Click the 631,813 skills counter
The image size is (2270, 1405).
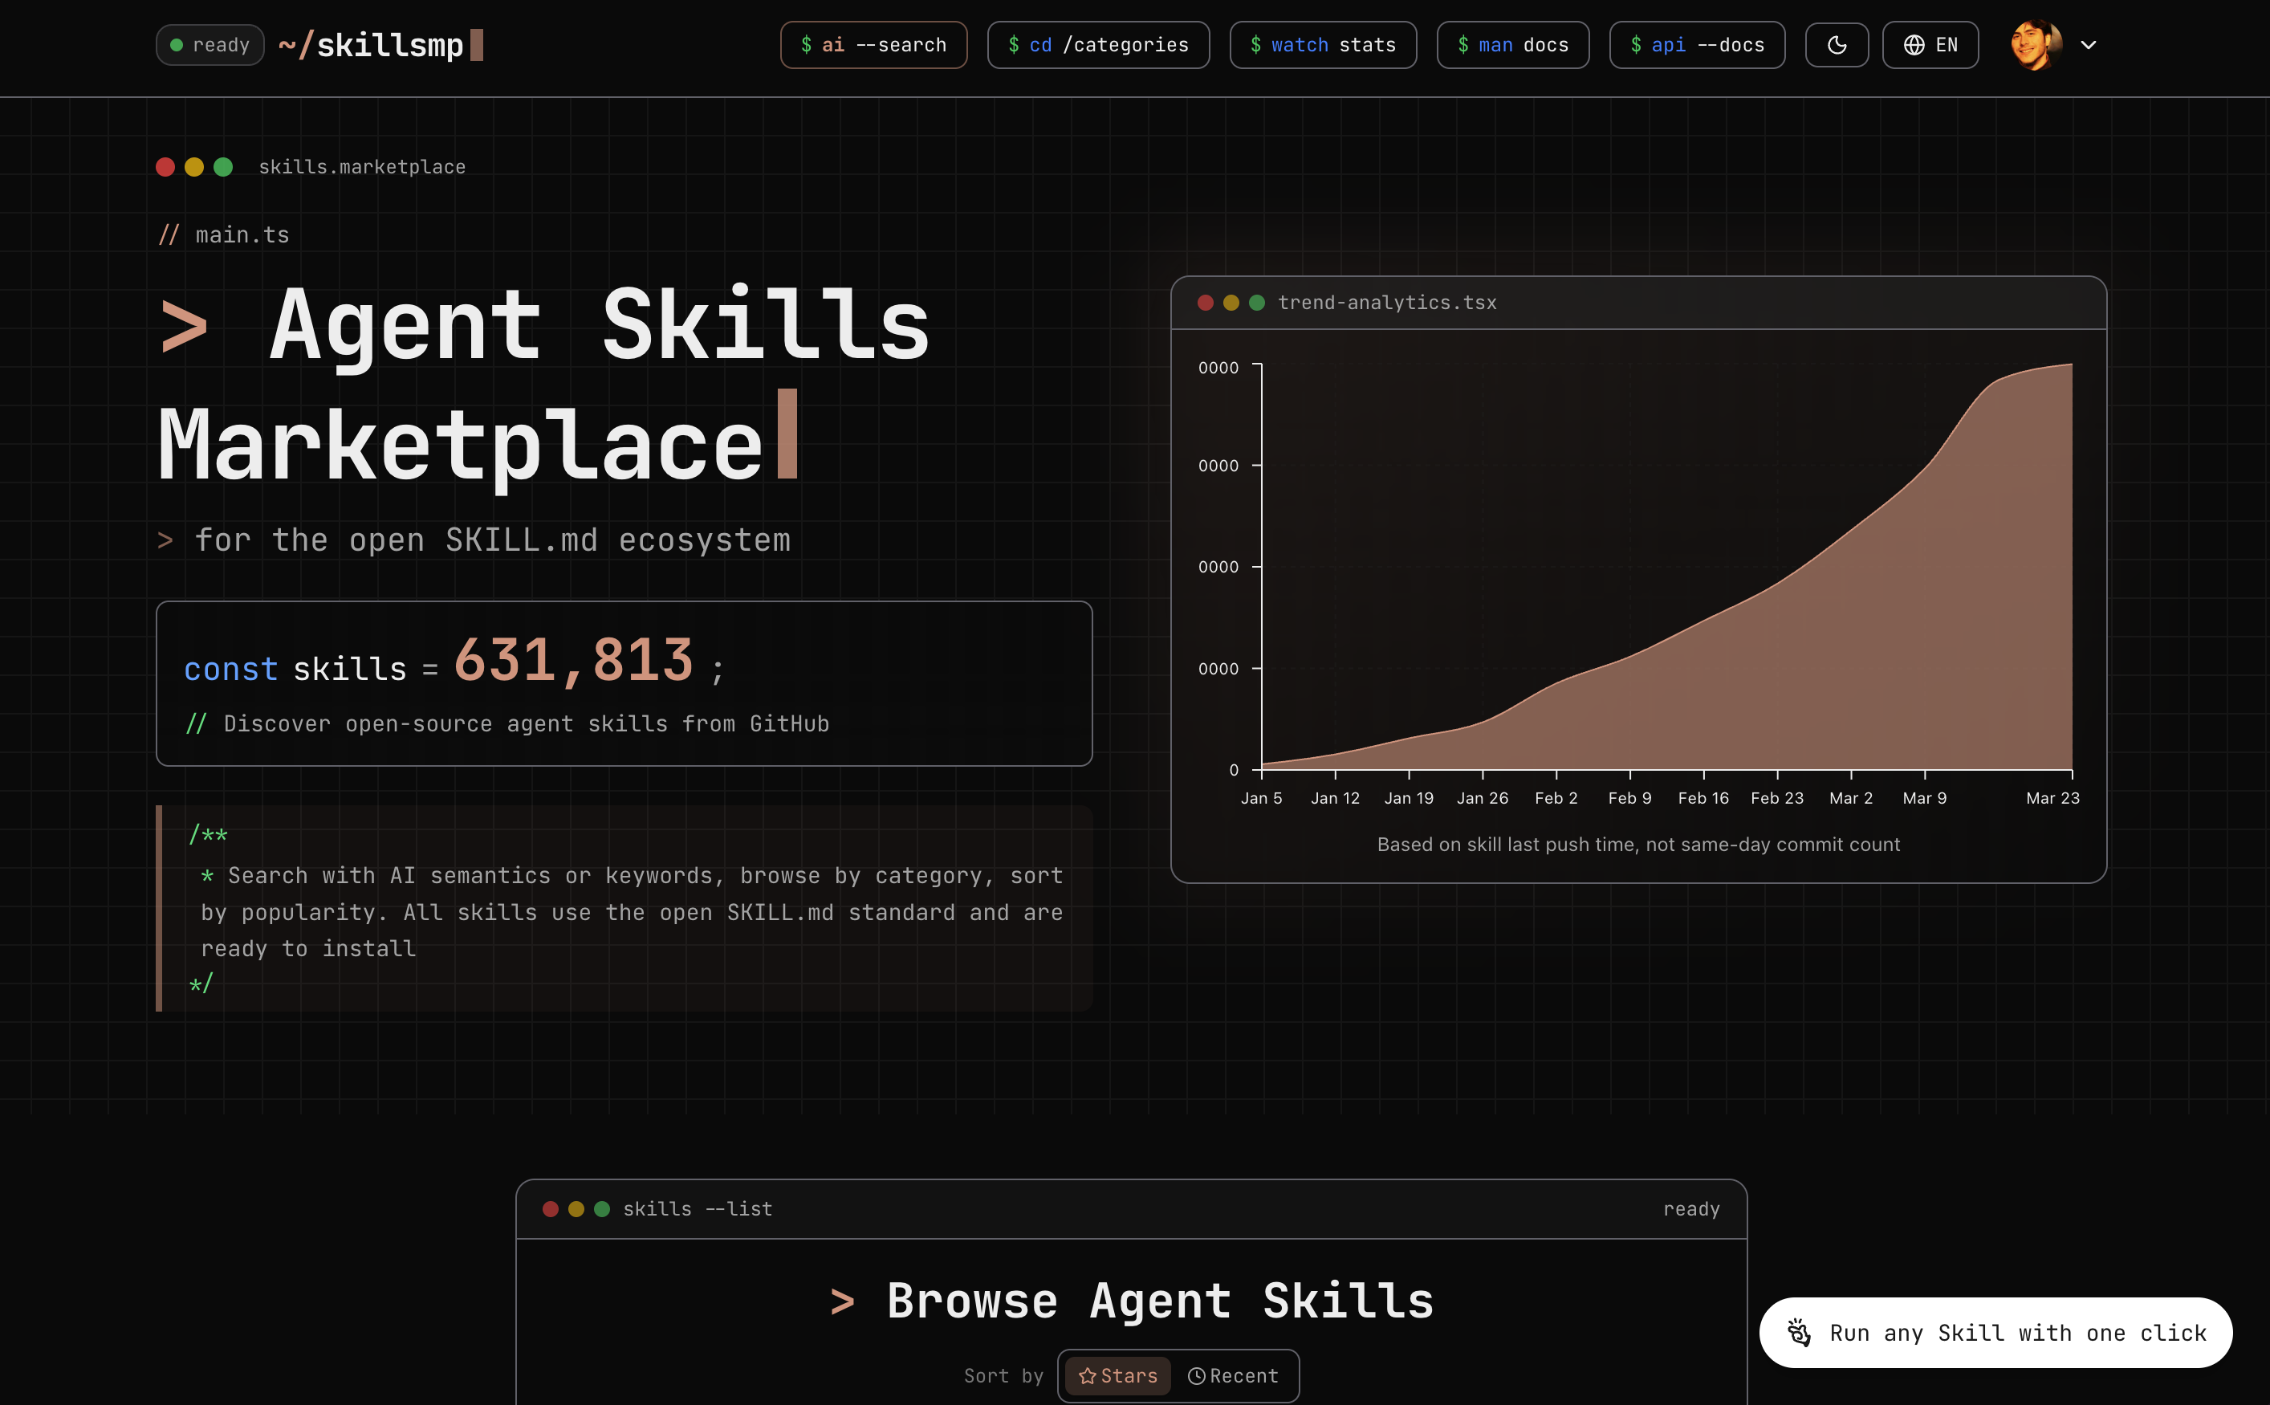tap(573, 661)
